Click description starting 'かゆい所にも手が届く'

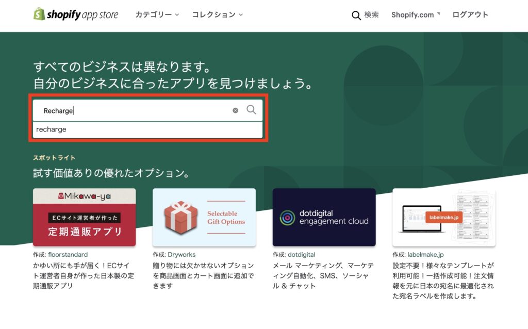click(84, 276)
